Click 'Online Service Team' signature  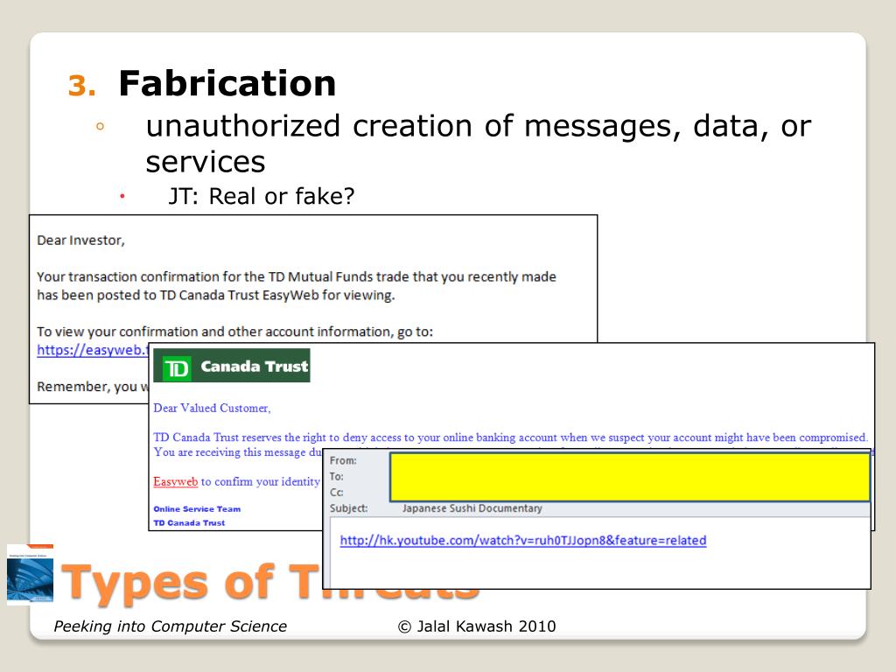tap(197, 508)
